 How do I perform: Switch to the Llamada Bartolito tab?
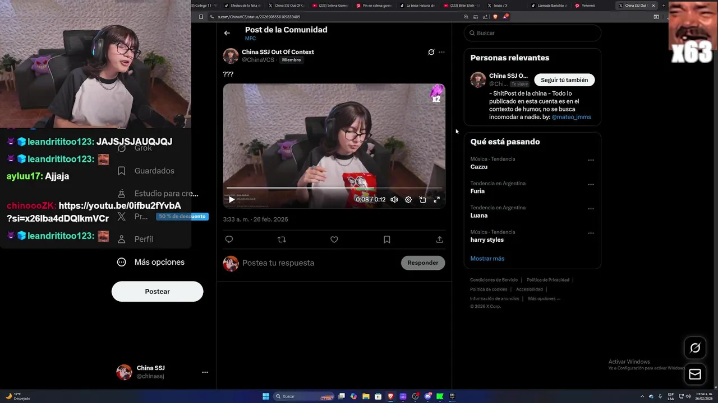coord(549,6)
